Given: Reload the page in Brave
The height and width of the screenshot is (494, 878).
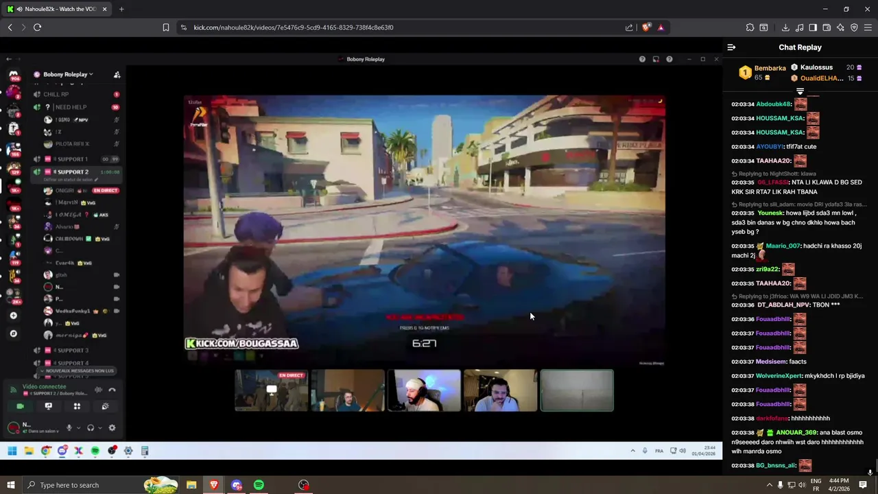Looking at the screenshot, I should (37, 27).
